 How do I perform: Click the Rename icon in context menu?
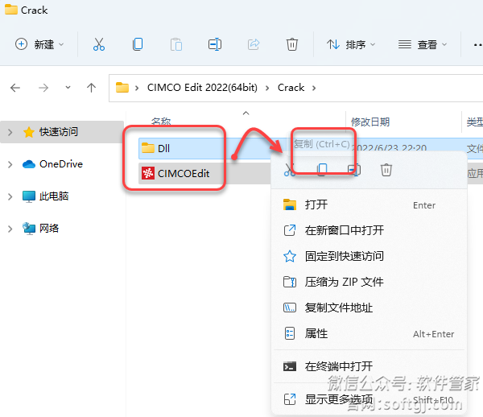click(354, 170)
